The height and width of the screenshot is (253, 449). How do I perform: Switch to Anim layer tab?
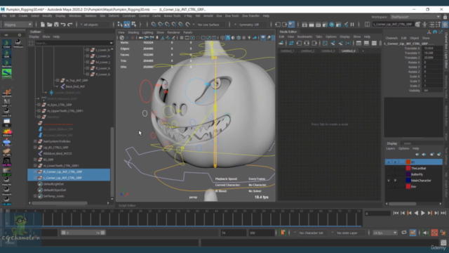point(408,143)
